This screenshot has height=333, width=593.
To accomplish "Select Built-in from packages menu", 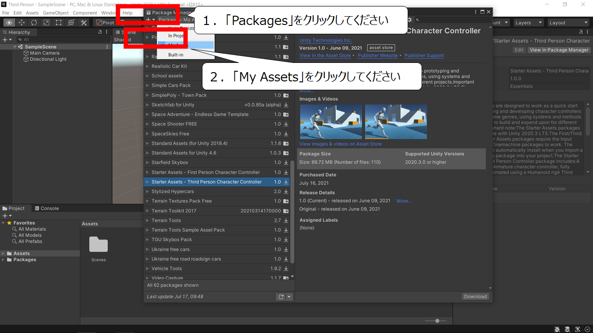I will pos(176,55).
